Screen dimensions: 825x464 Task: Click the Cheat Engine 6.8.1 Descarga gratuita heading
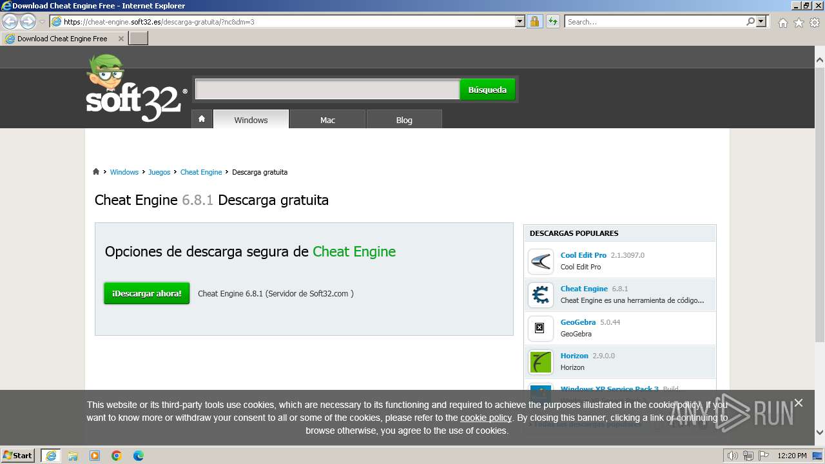211,200
